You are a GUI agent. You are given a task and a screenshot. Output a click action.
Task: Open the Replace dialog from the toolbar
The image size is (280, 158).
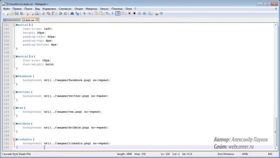[x=77, y=14]
